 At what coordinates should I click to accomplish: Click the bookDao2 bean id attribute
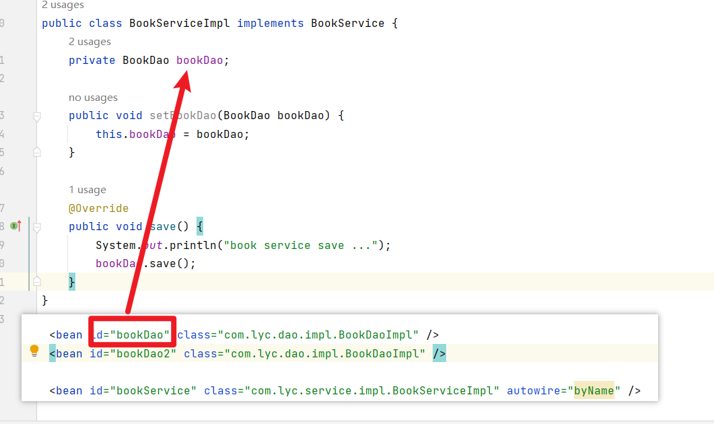(x=143, y=353)
